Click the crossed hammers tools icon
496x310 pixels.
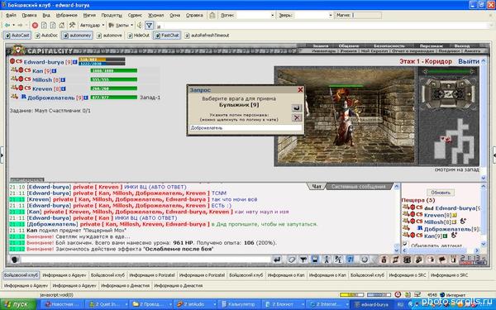tap(72, 26)
